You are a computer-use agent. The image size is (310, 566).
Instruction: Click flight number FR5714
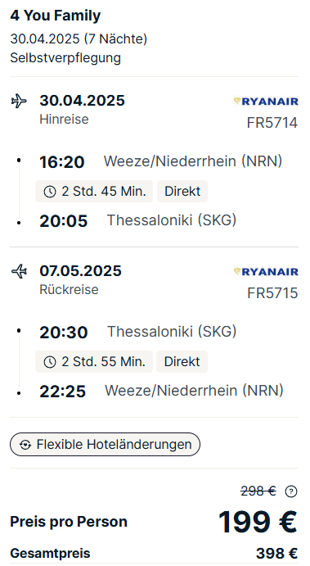[x=272, y=123]
